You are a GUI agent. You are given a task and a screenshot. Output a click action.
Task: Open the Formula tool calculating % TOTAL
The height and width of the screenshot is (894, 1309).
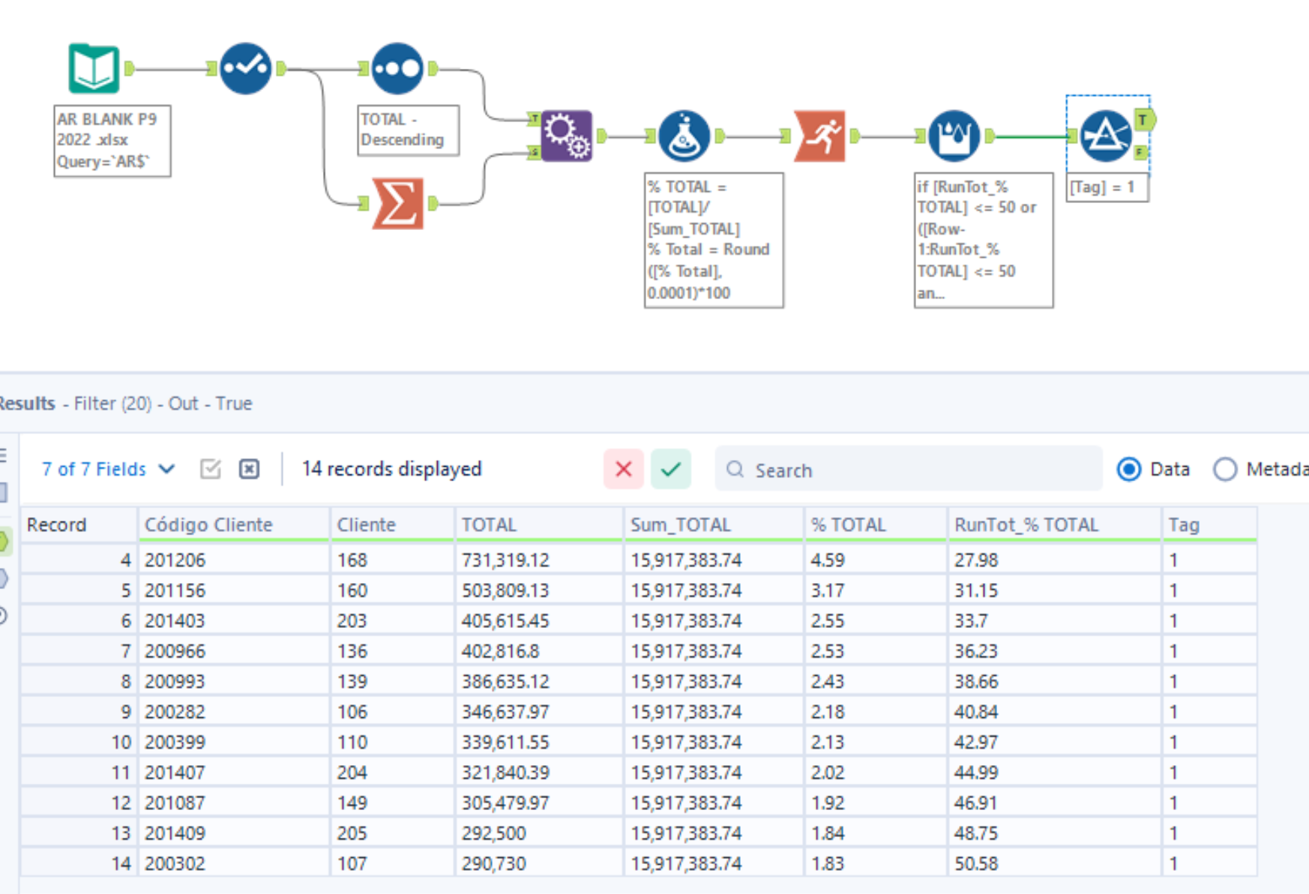(684, 137)
